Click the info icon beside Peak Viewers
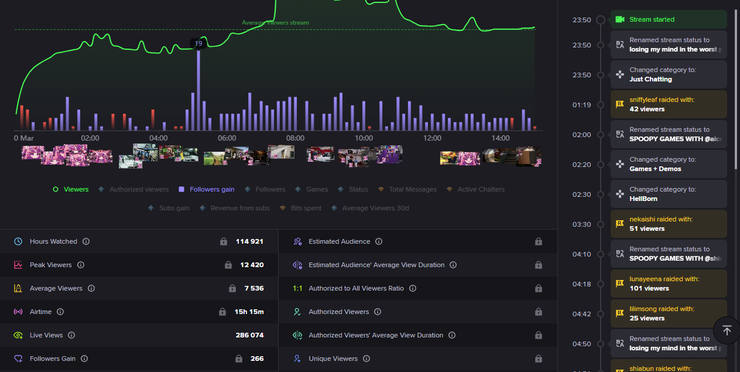740x372 pixels. pyautogui.click(x=81, y=265)
